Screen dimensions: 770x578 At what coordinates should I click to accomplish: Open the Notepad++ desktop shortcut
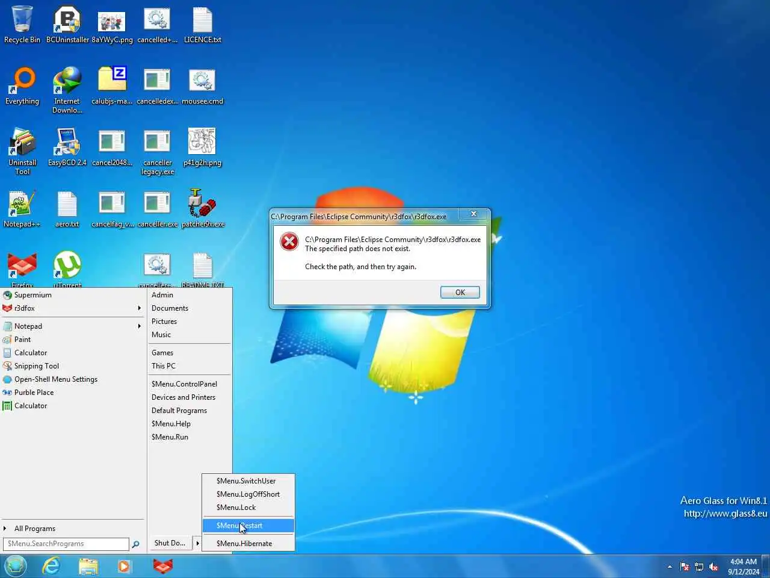point(22,209)
